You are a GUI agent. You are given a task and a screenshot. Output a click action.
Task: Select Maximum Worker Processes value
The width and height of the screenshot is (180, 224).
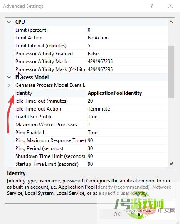coord(127,125)
